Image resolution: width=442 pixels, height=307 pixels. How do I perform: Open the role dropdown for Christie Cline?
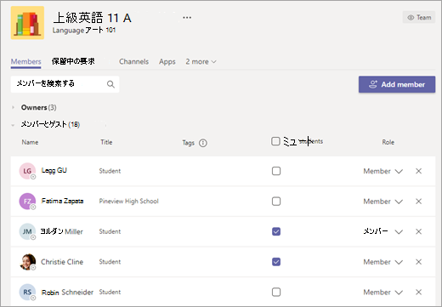(x=383, y=262)
